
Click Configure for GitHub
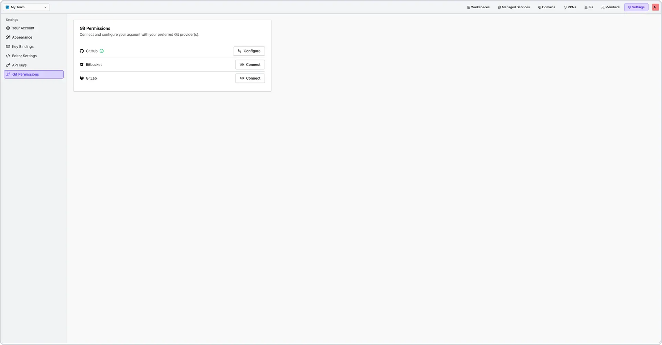249,51
